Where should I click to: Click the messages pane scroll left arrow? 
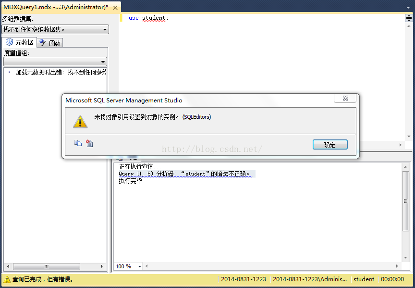pyautogui.click(x=146, y=266)
